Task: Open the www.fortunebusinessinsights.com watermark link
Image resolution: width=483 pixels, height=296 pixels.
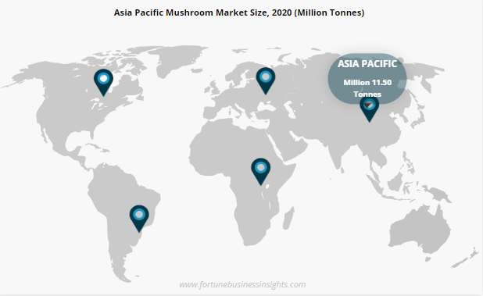Action: pos(242,284)
